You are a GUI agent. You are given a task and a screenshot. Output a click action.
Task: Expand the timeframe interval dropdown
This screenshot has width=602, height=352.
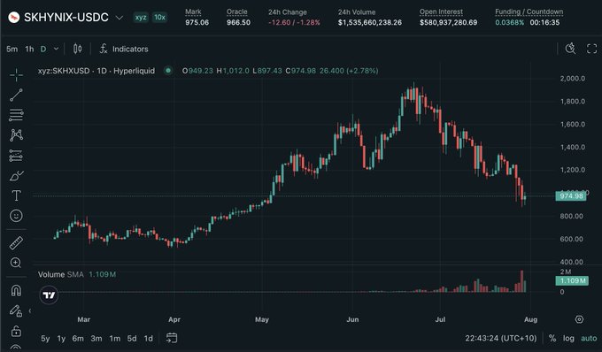coord(56,49)
